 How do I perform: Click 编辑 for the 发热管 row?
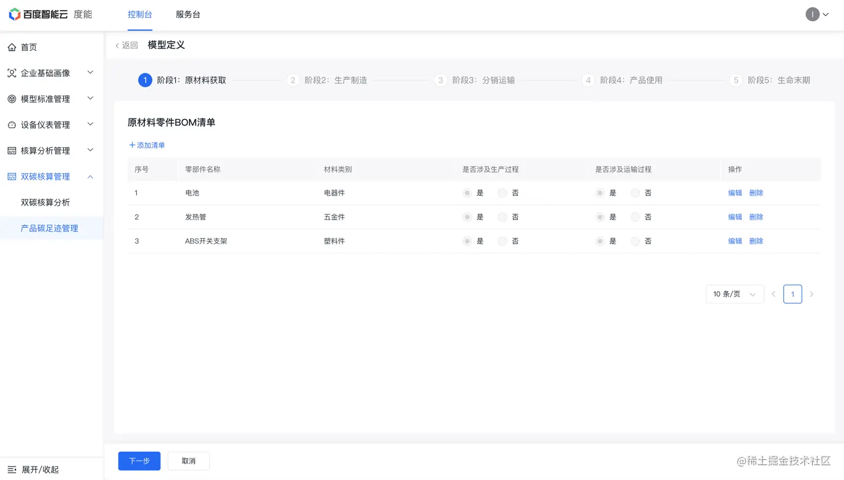[735, 217]
